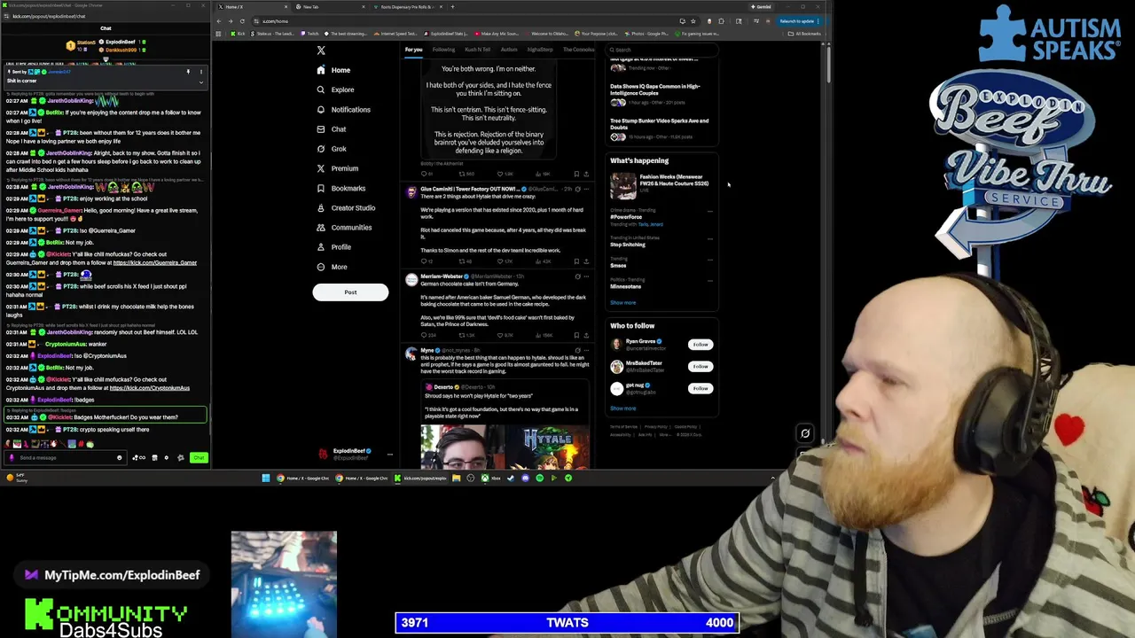Open Grok in the X sidebar

tap(332, 149)
